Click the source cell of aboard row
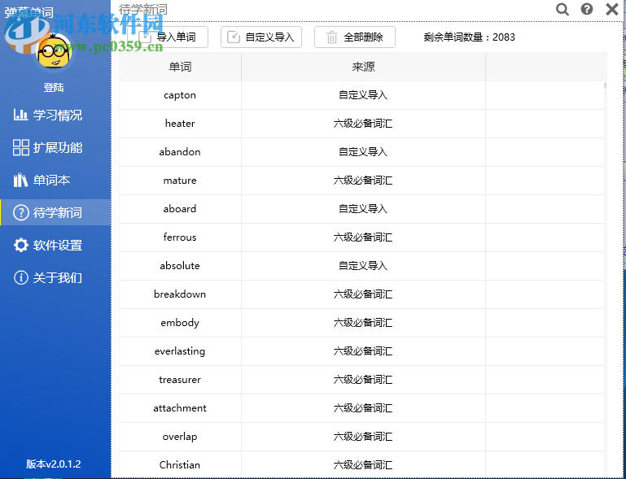Screen dimensions: 626x479 363,208
